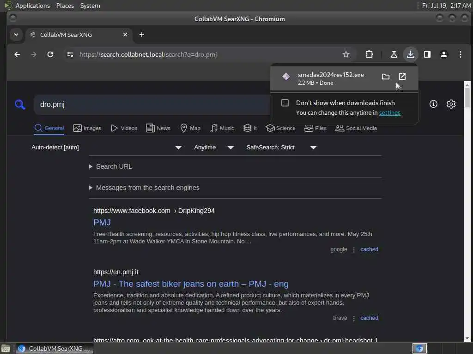Open smadav2024rev152.exe with external icon

click(402, 77)
